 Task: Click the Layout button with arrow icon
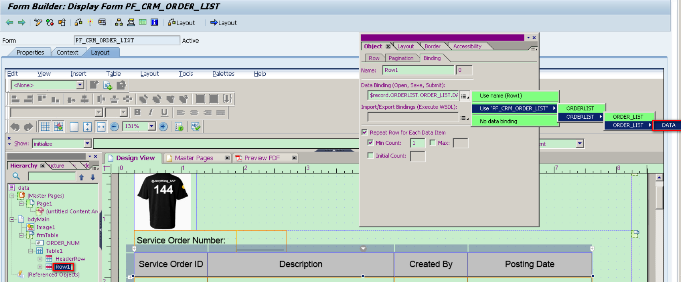coord(223,22)
